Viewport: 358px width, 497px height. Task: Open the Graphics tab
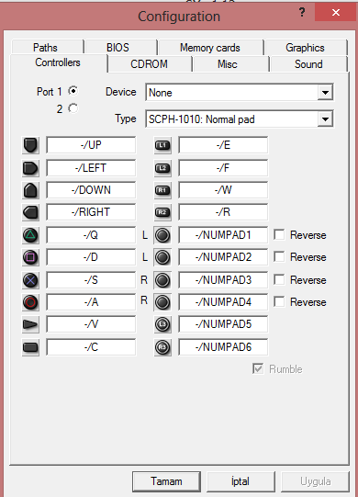pos(306,48)
